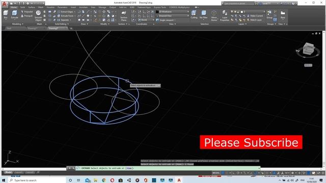Click the sign-in user account button
326x183 pixels.
pyautogui.click(x=269, y=4)
